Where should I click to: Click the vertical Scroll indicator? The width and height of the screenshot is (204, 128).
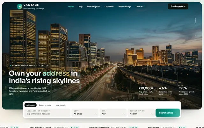[x=195, y=21]
